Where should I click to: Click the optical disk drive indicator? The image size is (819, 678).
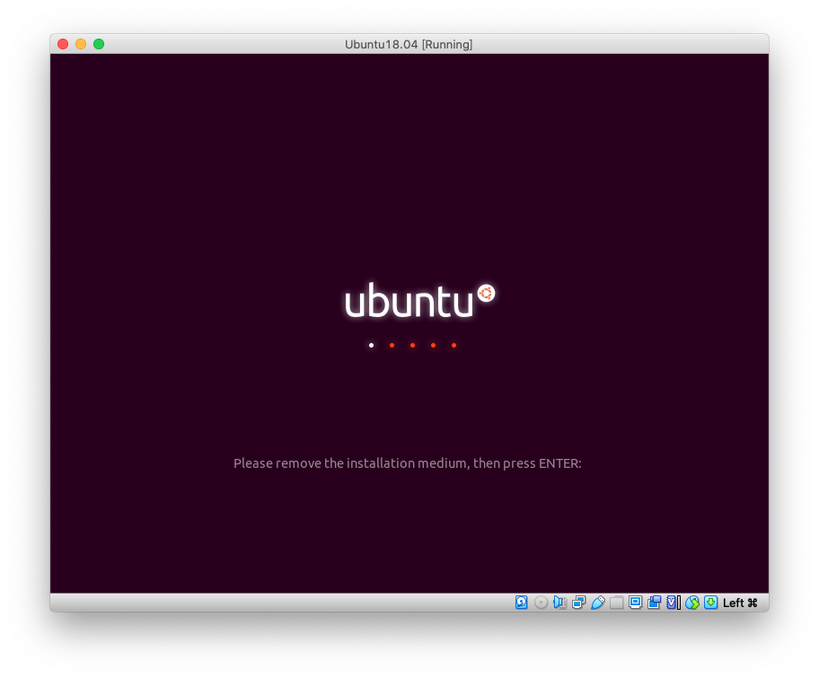541,603
